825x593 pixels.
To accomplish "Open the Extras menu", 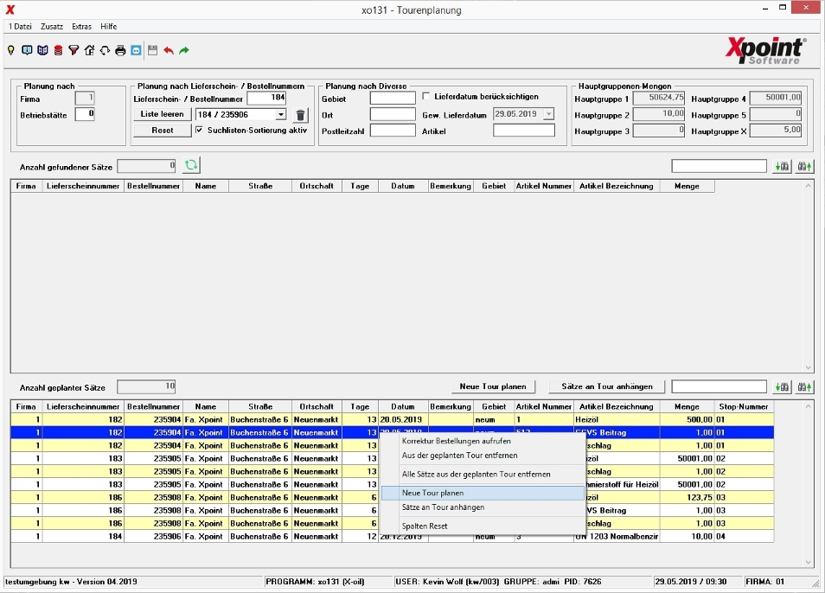I will (x=81, y=26).
